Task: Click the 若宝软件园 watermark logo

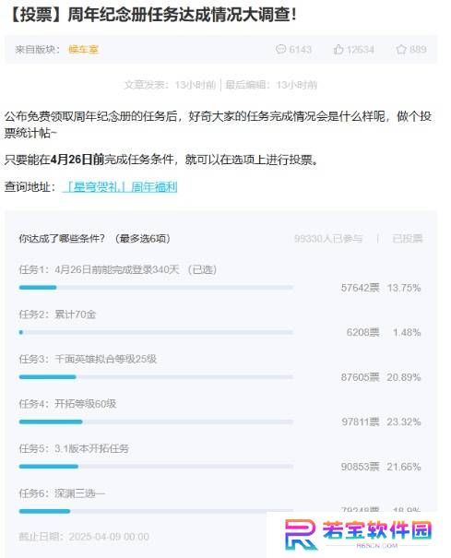Action: (358, 534)
